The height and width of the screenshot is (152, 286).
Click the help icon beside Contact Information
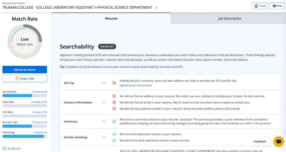tap(104, 102)
